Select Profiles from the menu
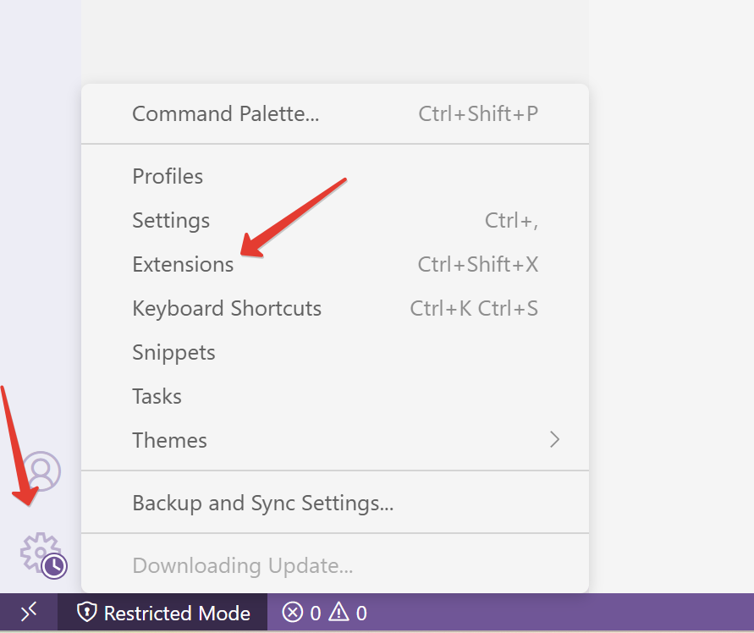This screenshot has width=754, height=633. click(x=168, y=176)
